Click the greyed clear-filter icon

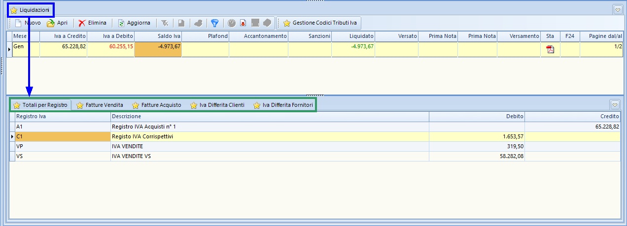coord(165,23)
